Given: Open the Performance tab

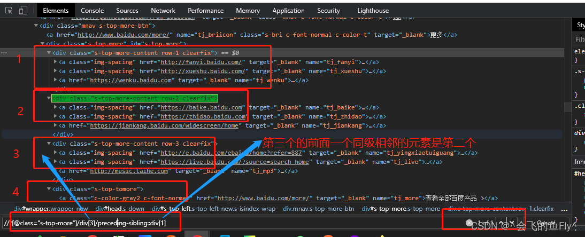Looking at the screenshot, I should [205, 11].
